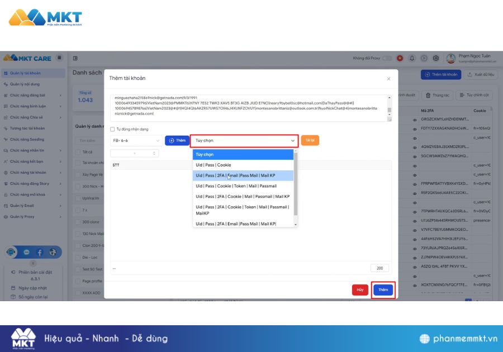Click the dropdown list's vertical scrollbar
The height and width of the screenshot is (352, 503).
(296, 183)
